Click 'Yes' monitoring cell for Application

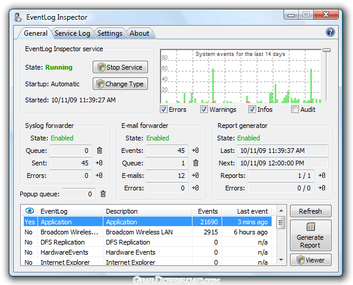pyautogui.click(x=30, y=222)
